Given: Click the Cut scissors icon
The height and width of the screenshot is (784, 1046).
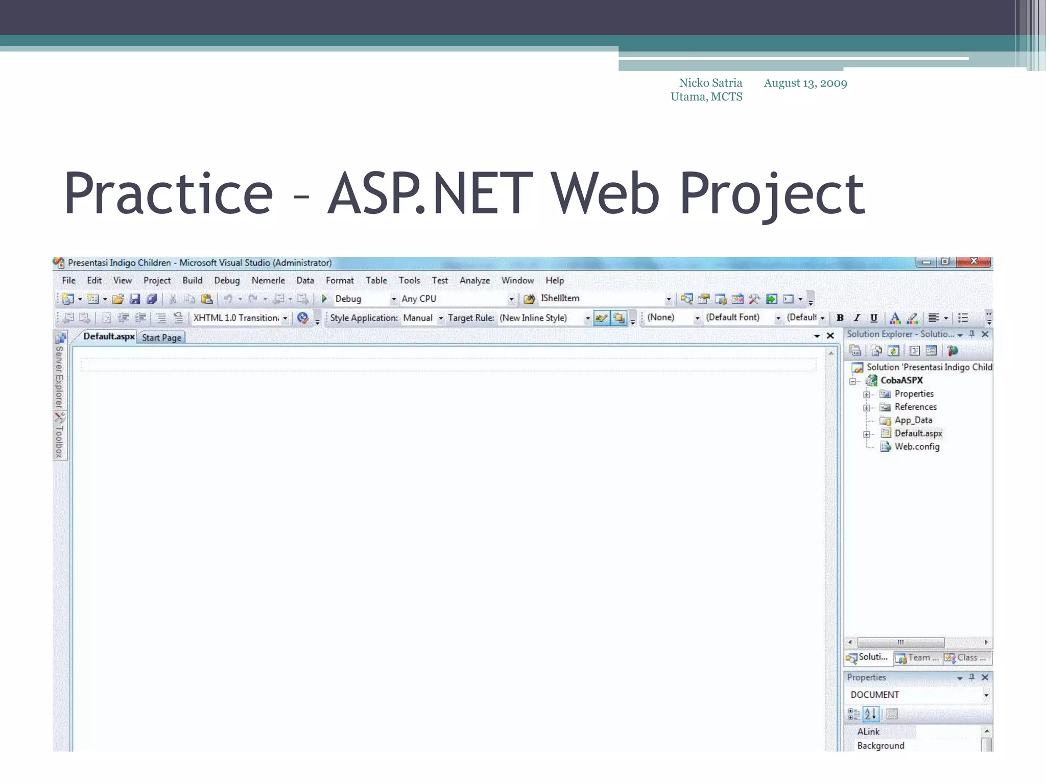Looking at the screenshot, I should tap(173, 299).
